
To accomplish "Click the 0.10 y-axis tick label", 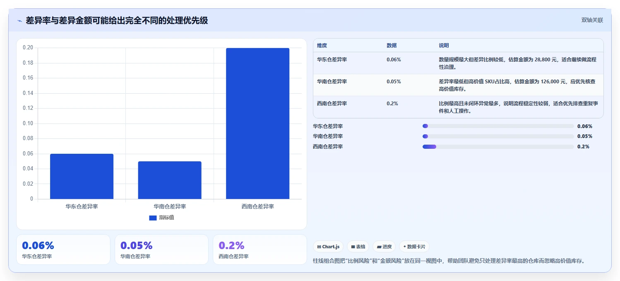I will 28,124.
